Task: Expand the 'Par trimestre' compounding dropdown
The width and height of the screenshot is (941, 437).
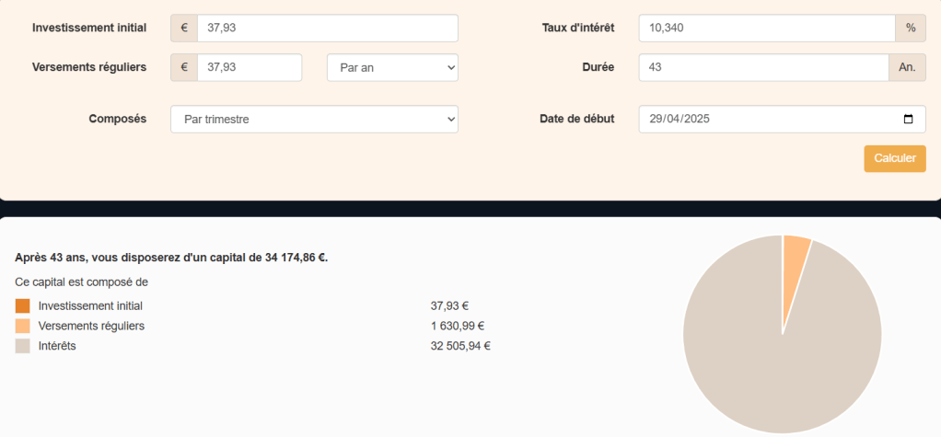Action: [314, 119]
